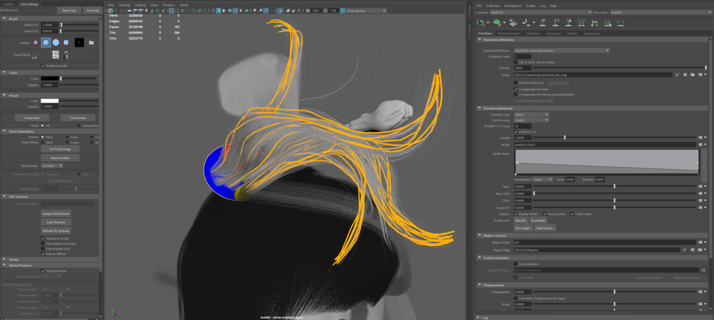
Task: Select Erase radio under Artisan paint operations
Action: 67,137
